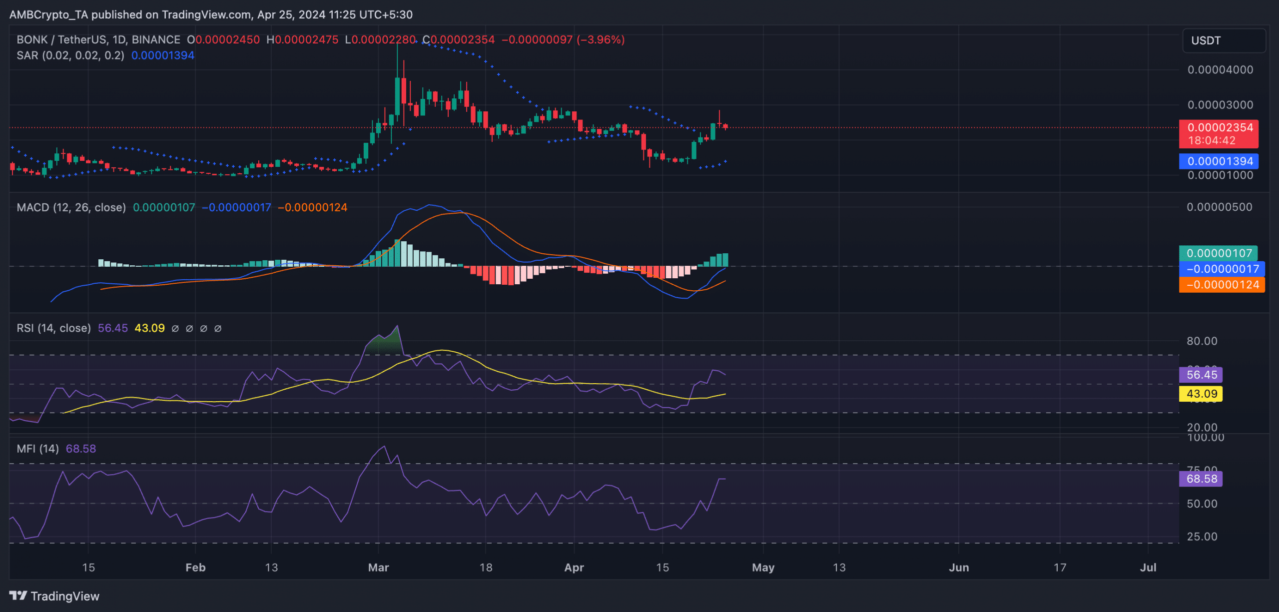Viewport: 1279px width, 612px height.
Task: Click the 0.00001000 price axis tick
Action: click(x=1220, y=175)
